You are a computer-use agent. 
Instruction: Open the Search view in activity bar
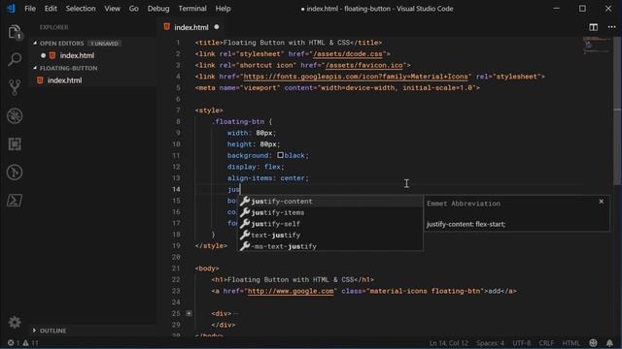(x=15, y=59)
